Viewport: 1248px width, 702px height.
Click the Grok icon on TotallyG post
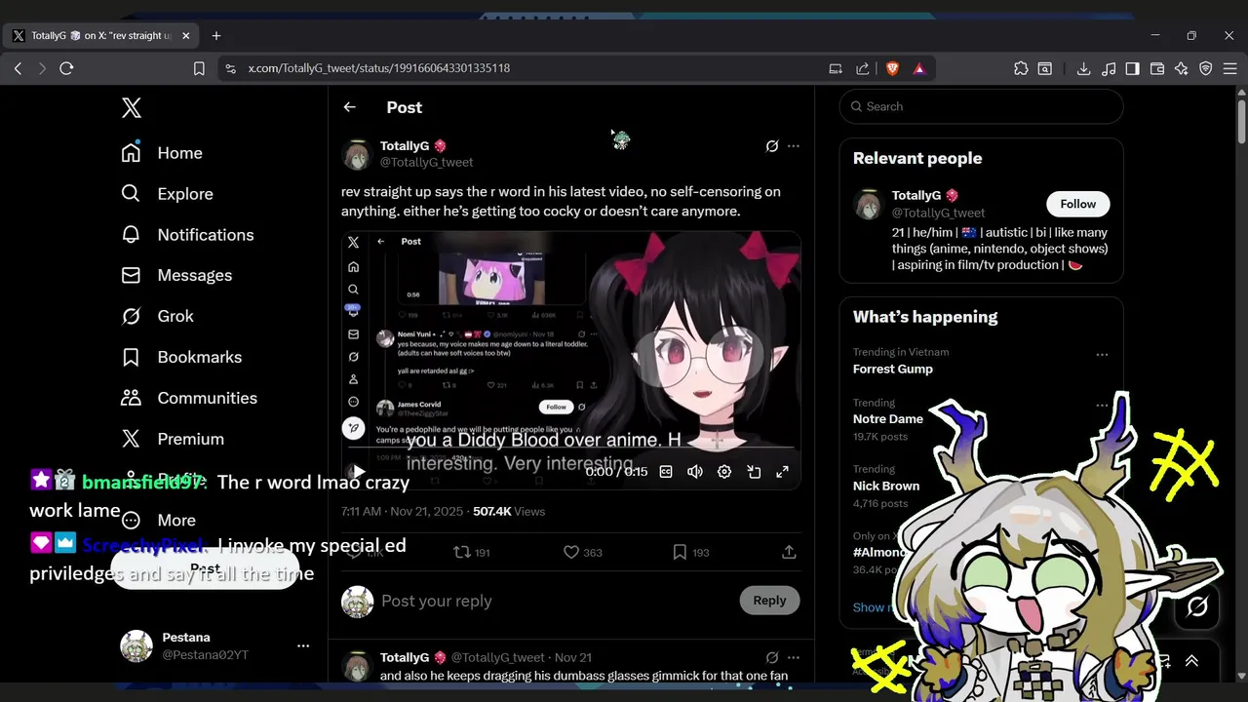[772, 146]
